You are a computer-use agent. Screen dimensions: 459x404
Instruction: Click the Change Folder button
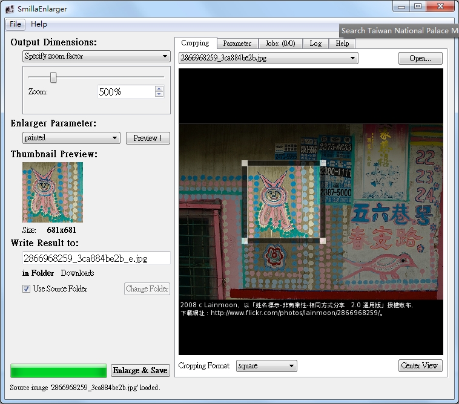tap(147, 289)
